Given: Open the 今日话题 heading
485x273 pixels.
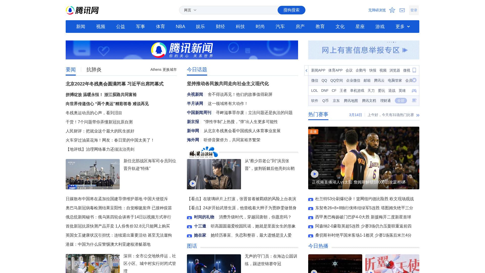Looking at the screenshot, I should click(197, 70).
